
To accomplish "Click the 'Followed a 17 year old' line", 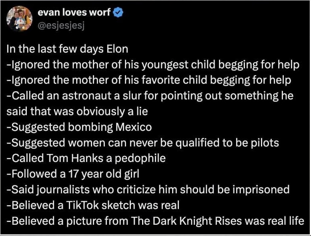I will click(73, 174).
